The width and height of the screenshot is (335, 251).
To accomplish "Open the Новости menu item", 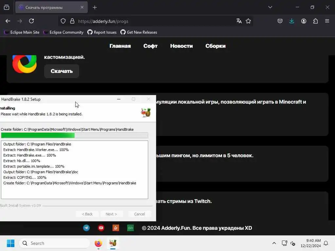I will click(x=181, y=46).
